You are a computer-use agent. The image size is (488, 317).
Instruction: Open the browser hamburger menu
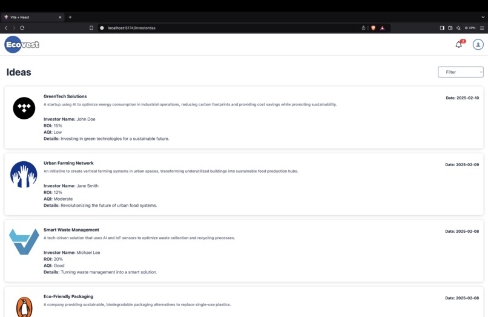tap(482, 28)
